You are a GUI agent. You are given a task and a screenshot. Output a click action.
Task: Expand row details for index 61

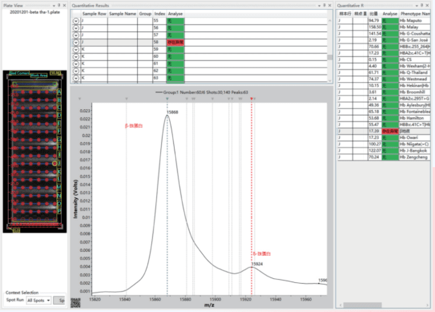[x=76, y=64]
